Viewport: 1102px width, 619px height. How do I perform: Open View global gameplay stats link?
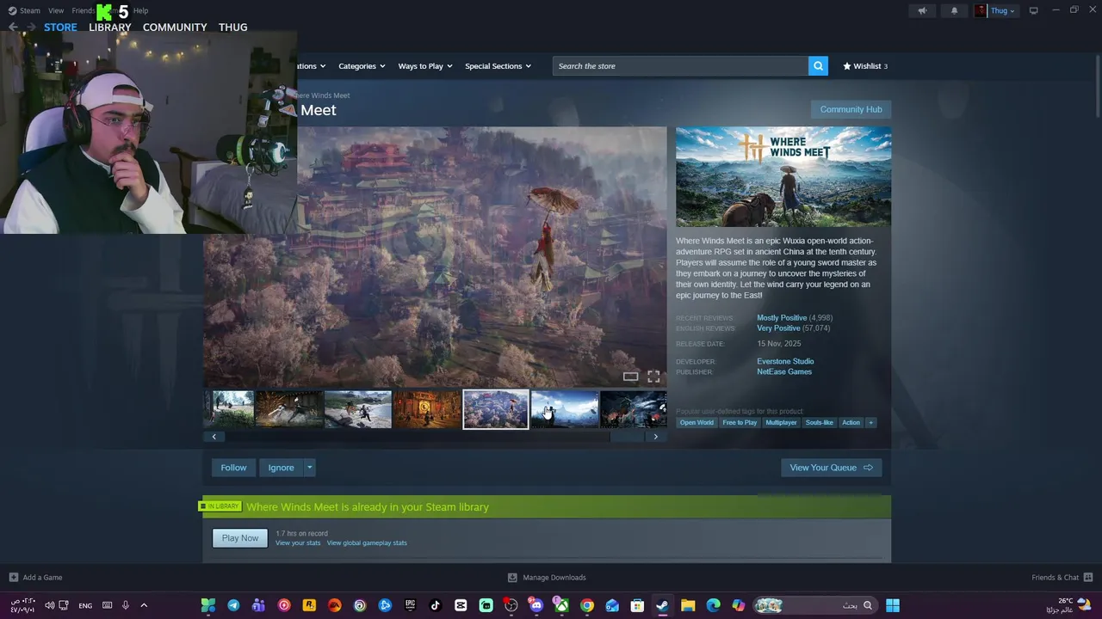click(x=367, y=543)
